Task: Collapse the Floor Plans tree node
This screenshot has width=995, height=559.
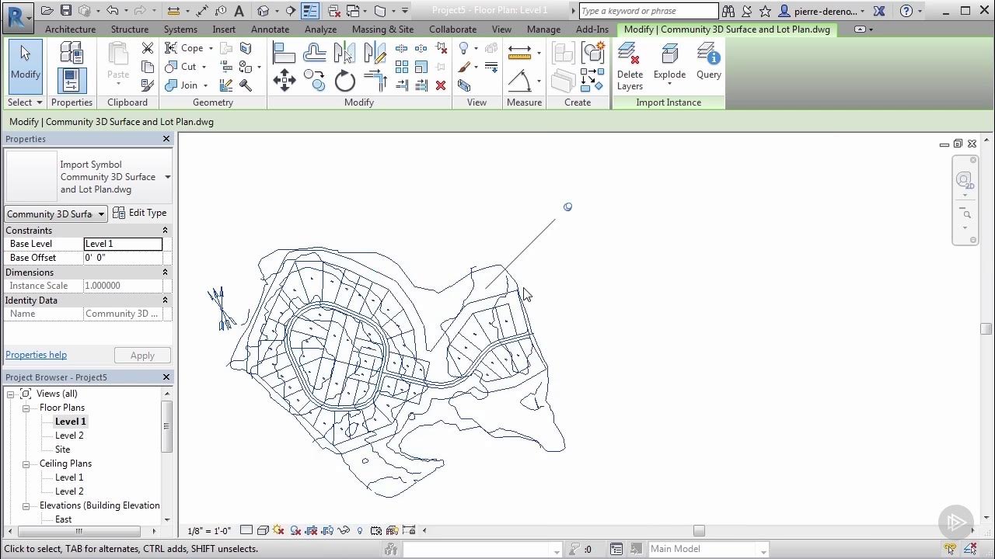Action: coord(26,408)
